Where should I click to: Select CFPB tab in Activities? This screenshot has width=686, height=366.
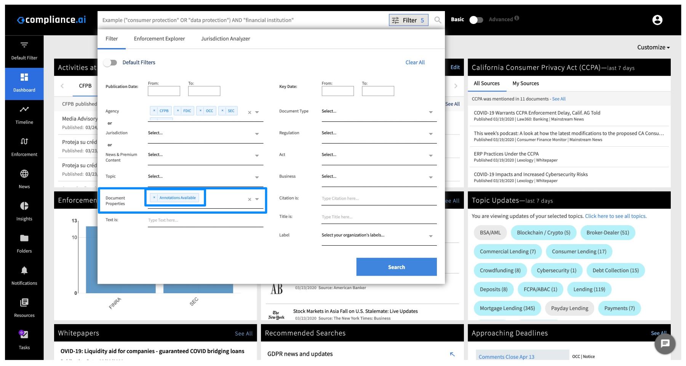[85, 86]
